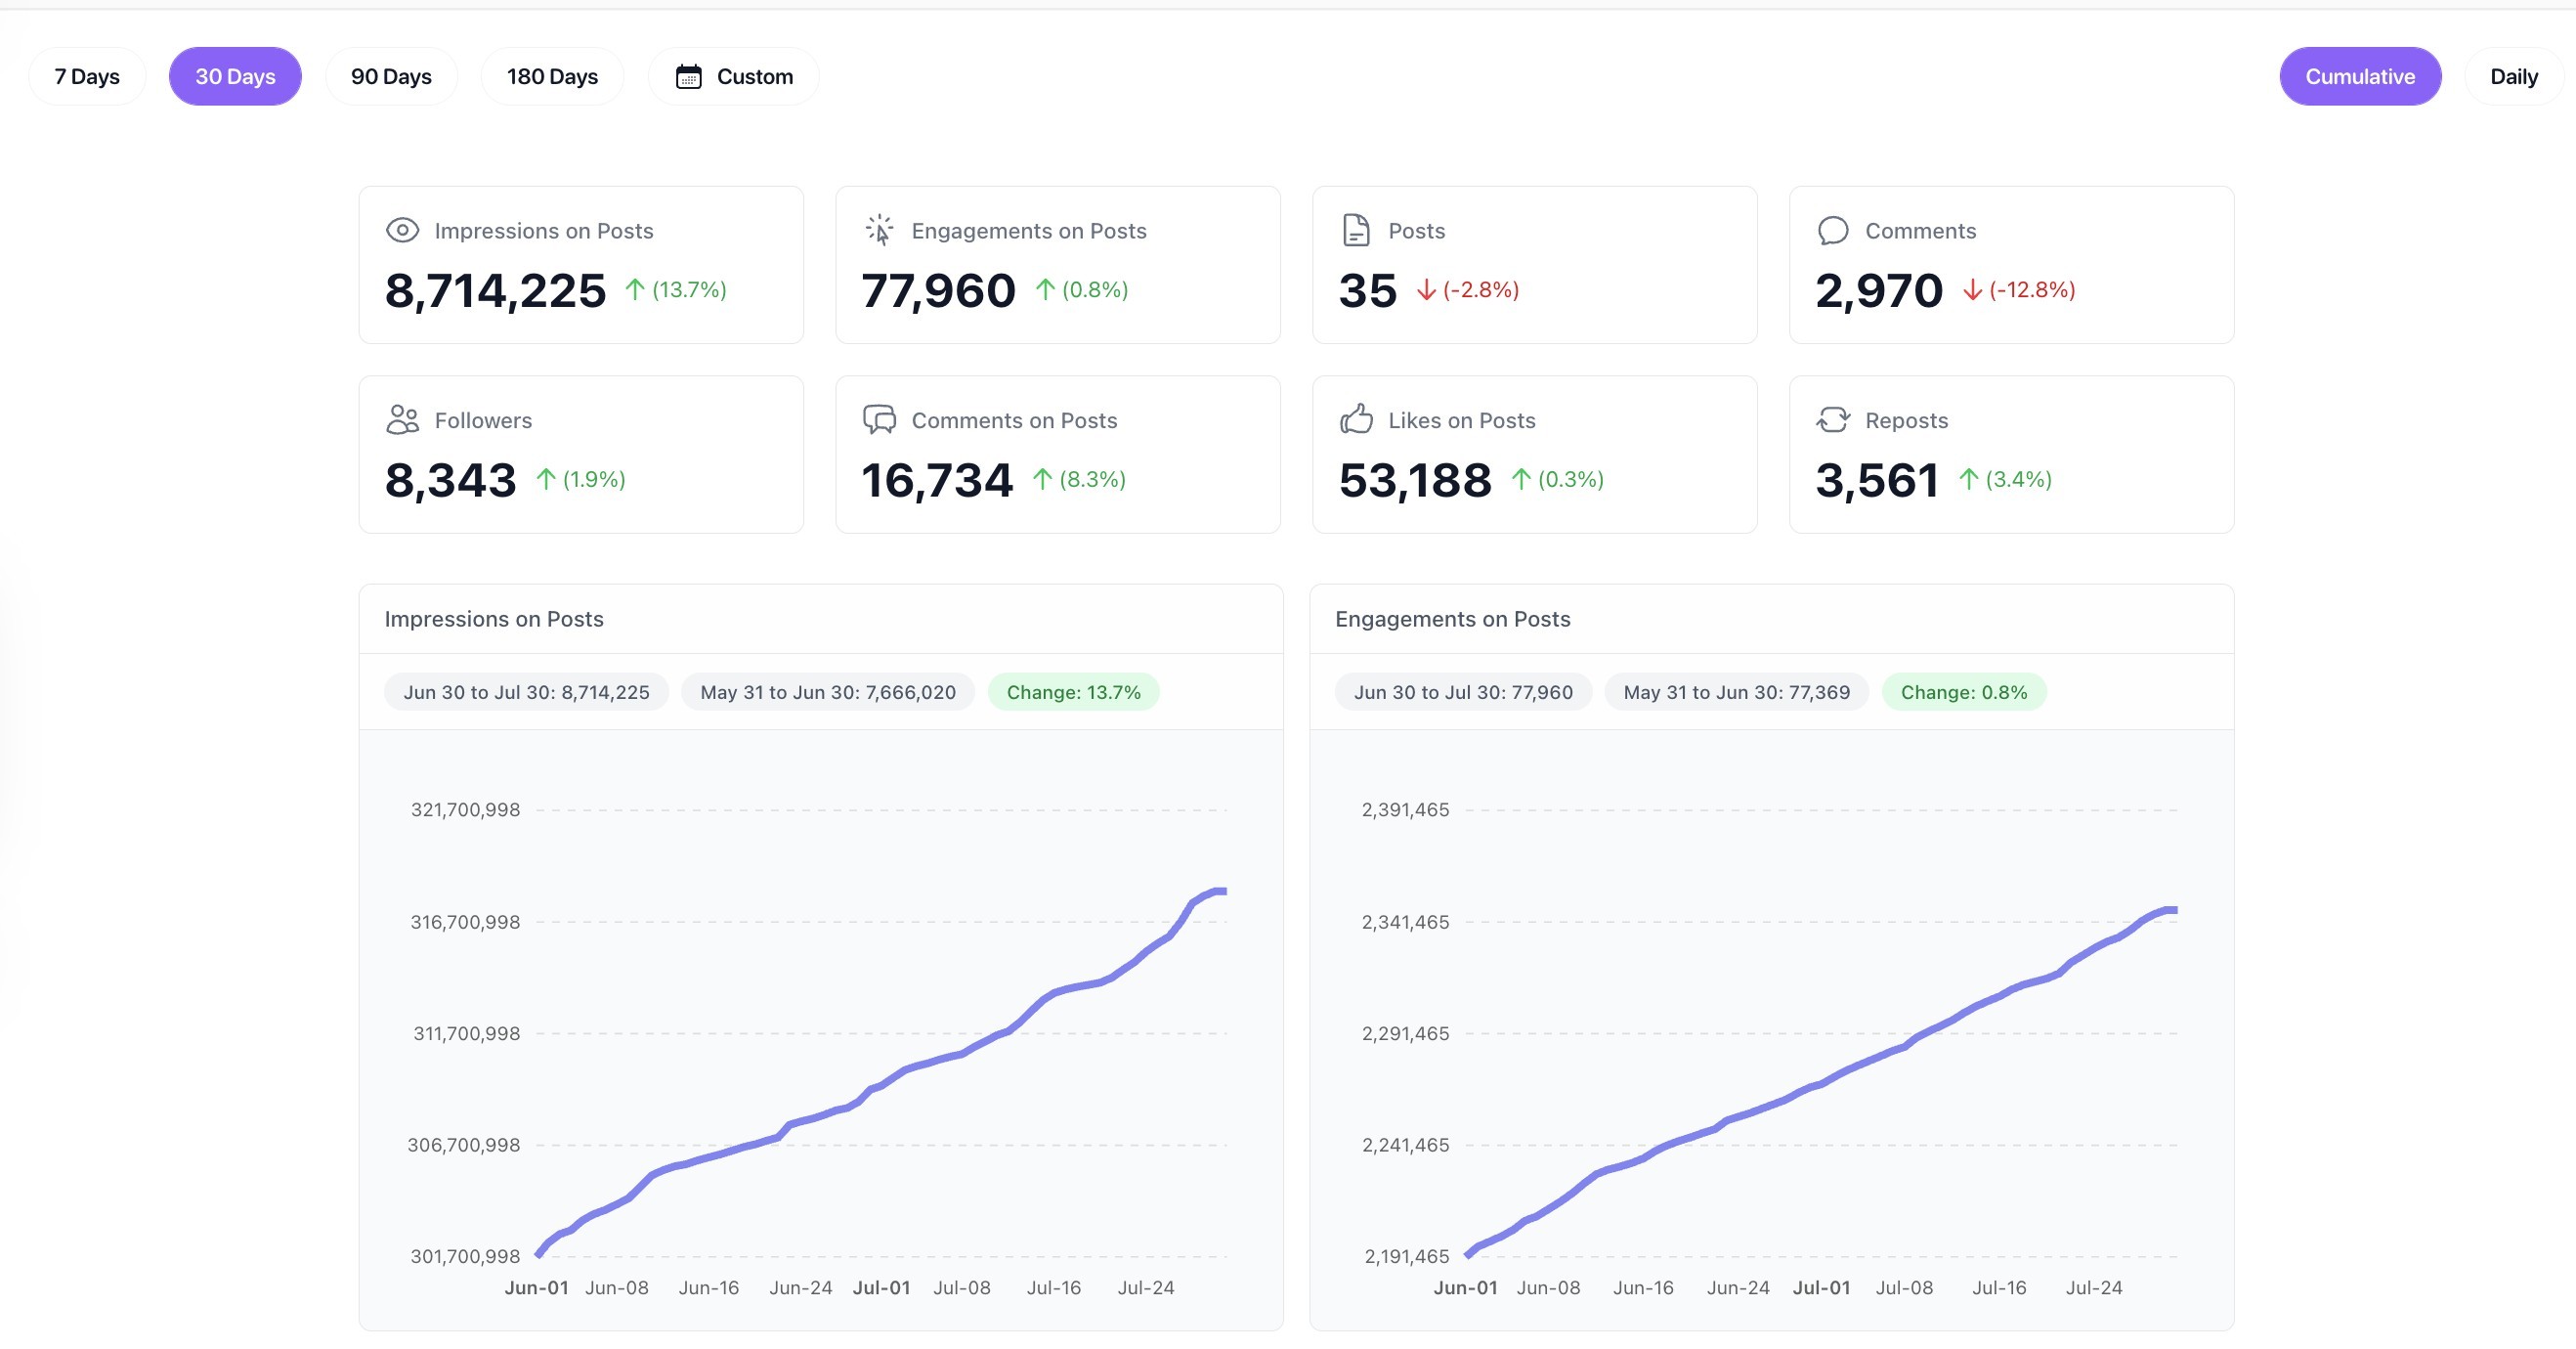Click the May 31 to Jun 30: 77,369 pill
The height and width of the screenshot is (1349, 2576).
[1736, 692]
